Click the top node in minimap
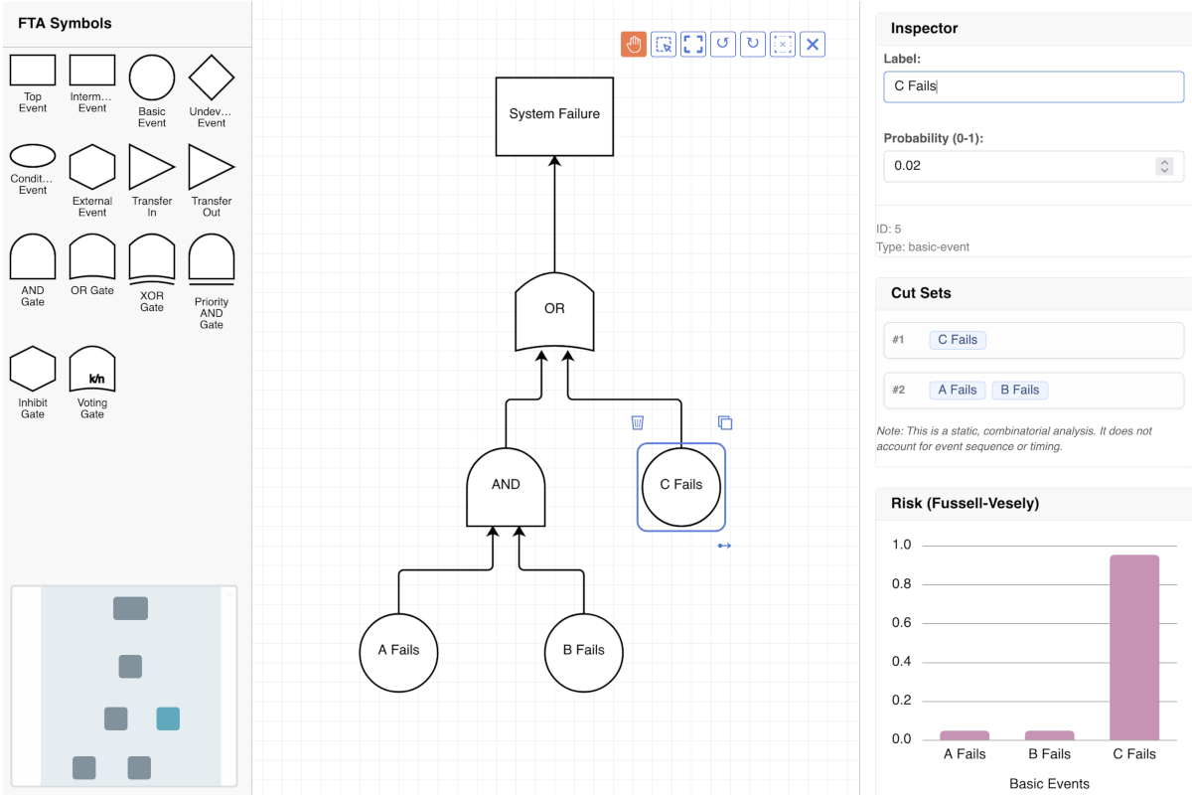Screen dimensions: 1192x795 point(130,608)
